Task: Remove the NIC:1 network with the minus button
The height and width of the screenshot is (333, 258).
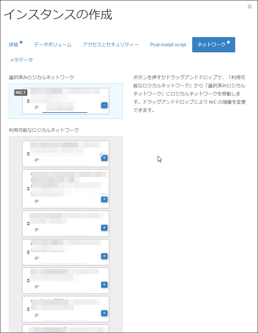Action: tap(104, 105)
